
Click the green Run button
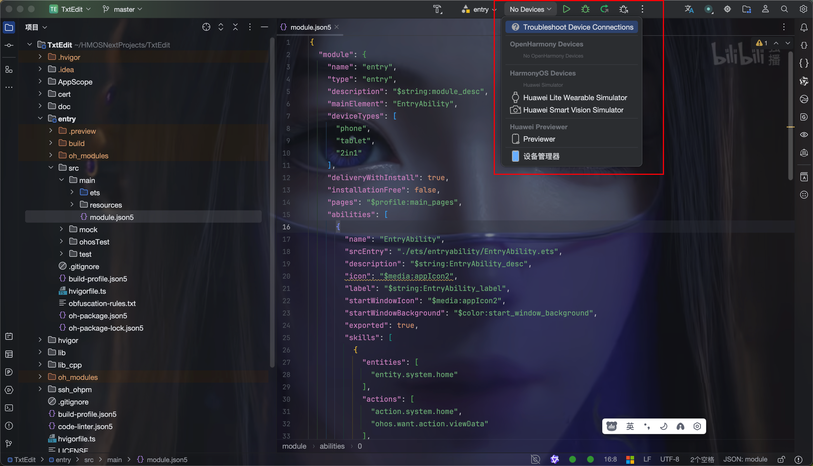(566, 9)
